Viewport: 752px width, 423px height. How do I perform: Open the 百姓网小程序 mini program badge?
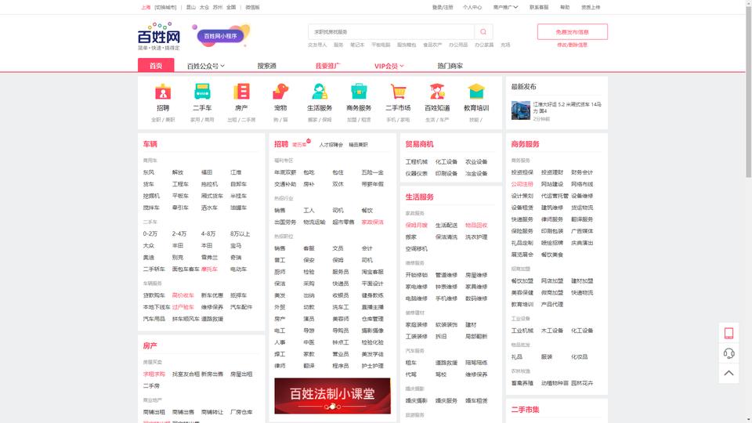click(221, 36)
